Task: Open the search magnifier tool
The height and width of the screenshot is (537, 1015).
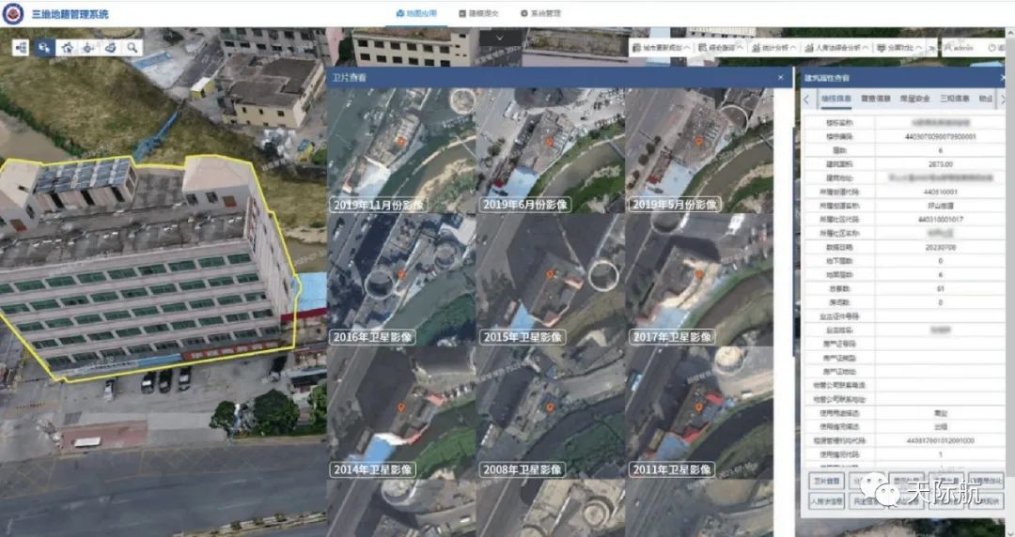Action: (133, 47)
